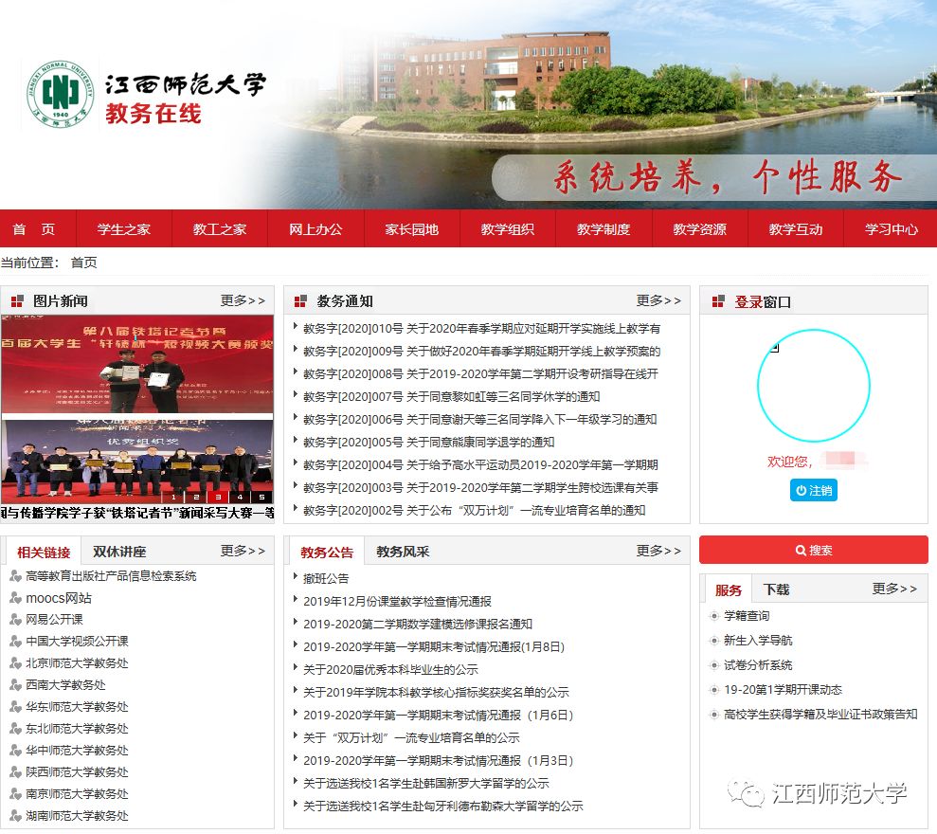This screenshot has height=834, width=937.
Task: Switch to news slide number 1
Action: [x=173, y=497]
